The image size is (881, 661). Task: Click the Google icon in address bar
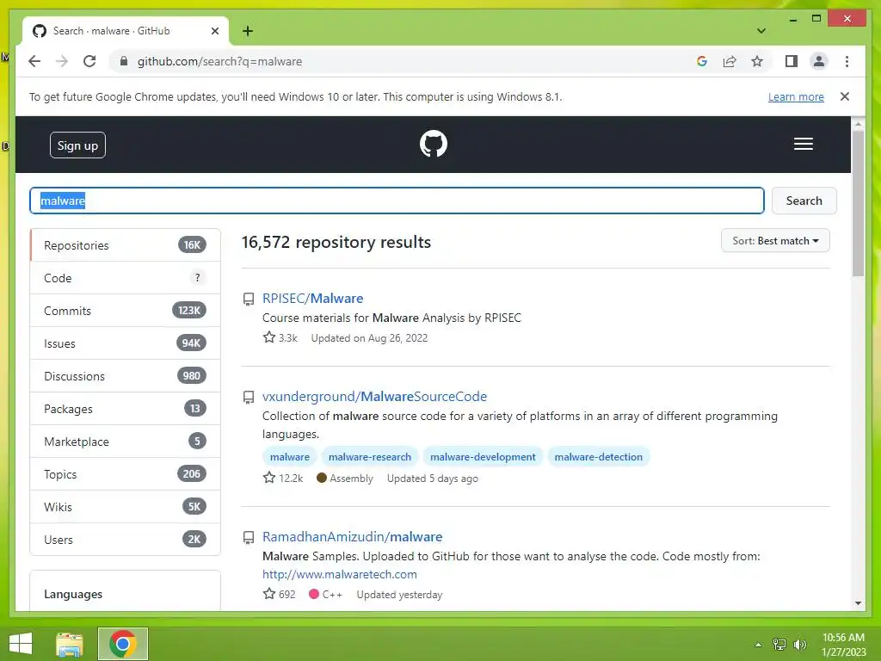[x=702, y=61]
